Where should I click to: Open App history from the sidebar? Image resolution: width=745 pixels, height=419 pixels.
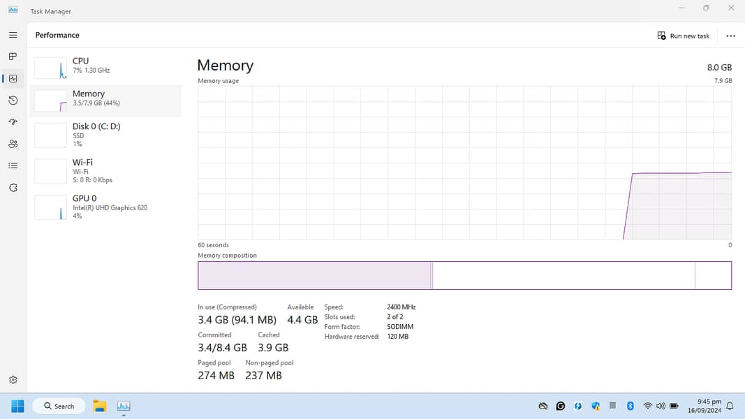[13, 101]
